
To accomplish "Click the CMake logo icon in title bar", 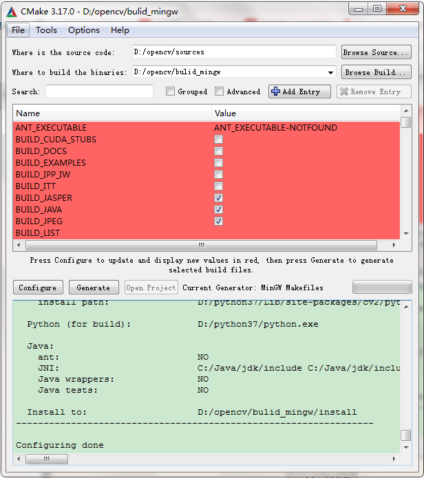I will (12, 12).
